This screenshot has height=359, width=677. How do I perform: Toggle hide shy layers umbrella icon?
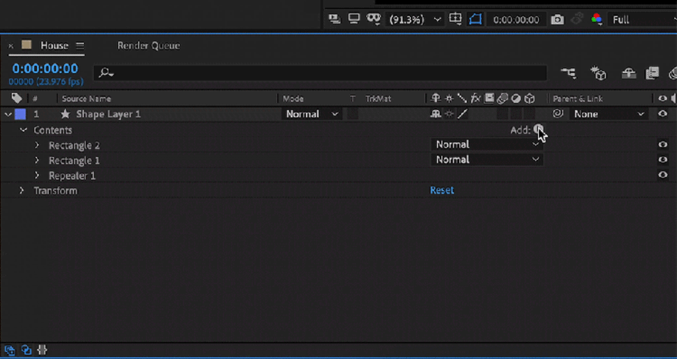(x=629, y=73)
